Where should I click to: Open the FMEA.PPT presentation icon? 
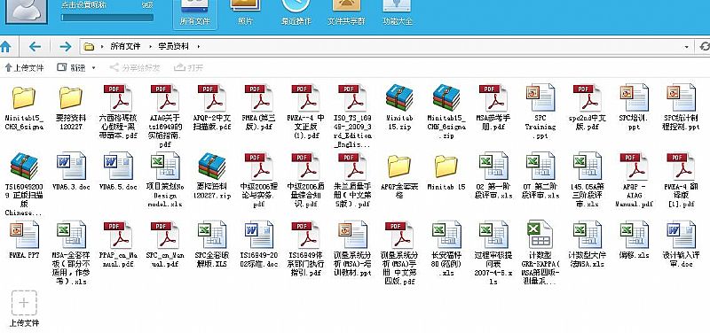[x=24, y=234]
